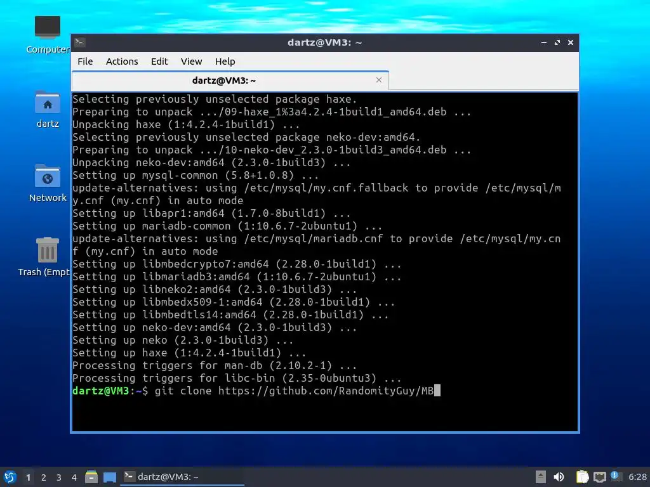Open file manager from taskbar

[x=91, y=477]
